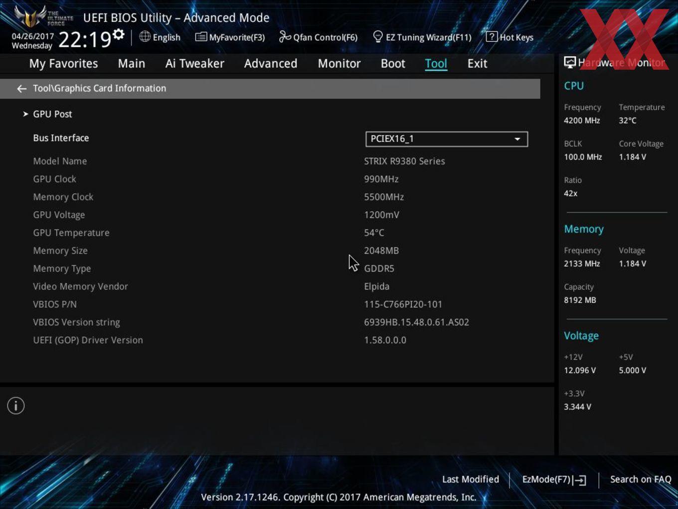Image resolution: width=678 pixels, height=509 pixels.
Task: Click the Hardware Monitor screen icon
Action: click(570, 62)
